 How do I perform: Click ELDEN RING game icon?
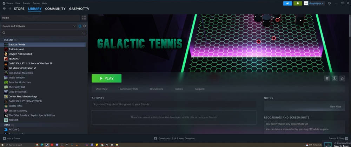click(x=6, y=106)
